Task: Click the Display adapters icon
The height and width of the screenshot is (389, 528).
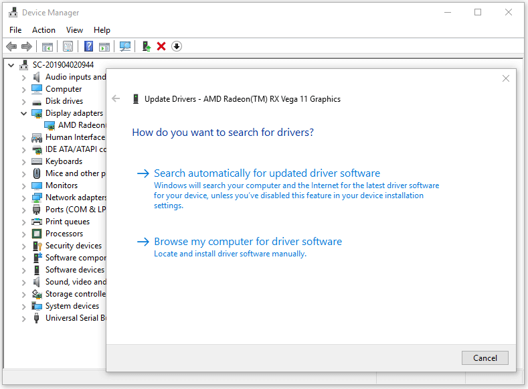Action: click(37, 114)
